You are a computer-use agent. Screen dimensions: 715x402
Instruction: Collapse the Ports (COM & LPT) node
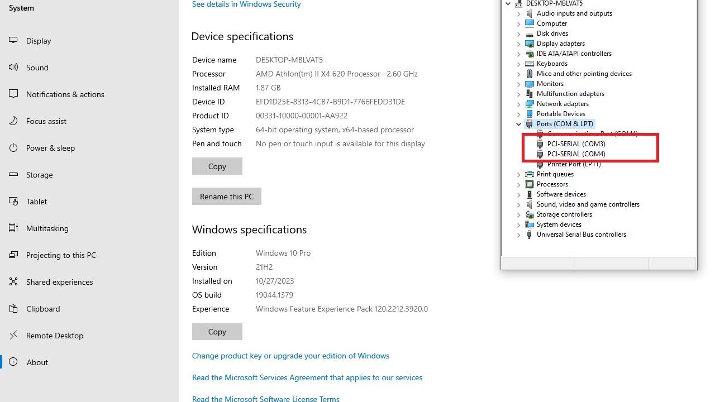(518, 124)
